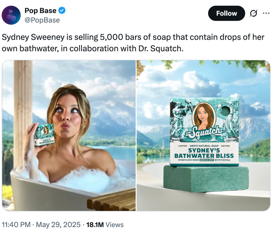Click the small soap box held in hand
This screenshot has height=233, width=277.
[x=45, y=135]
